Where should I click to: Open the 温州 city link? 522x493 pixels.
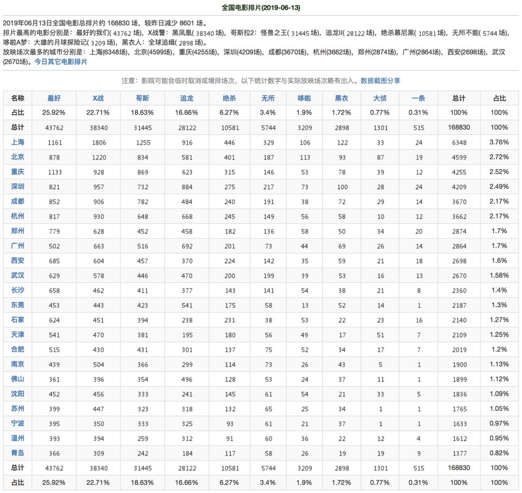click(18, 438)
